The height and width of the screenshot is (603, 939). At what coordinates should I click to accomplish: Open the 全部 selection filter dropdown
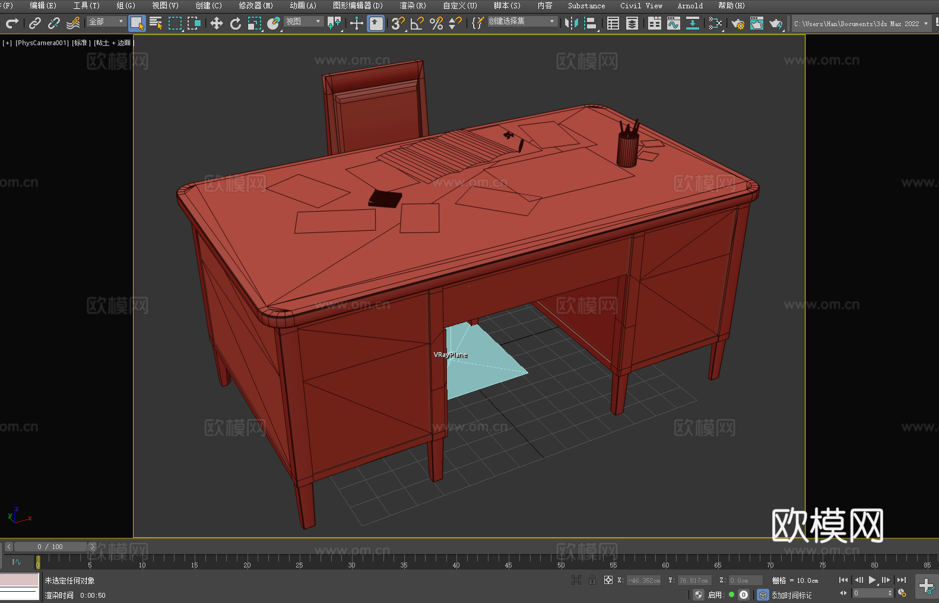click(x=106, y=21)
